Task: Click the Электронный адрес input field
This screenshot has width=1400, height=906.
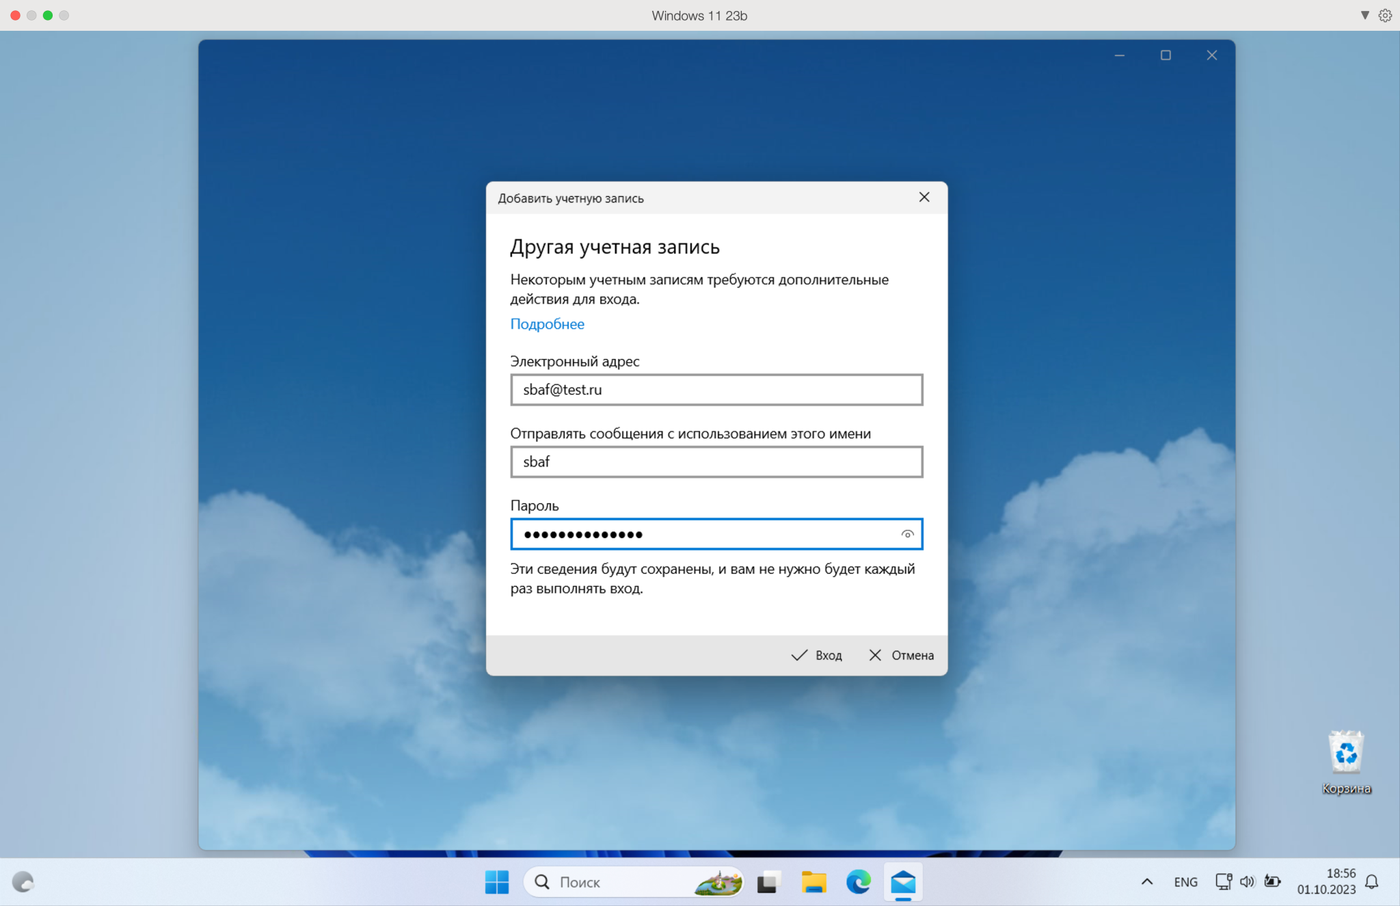Action: point(716,390)
